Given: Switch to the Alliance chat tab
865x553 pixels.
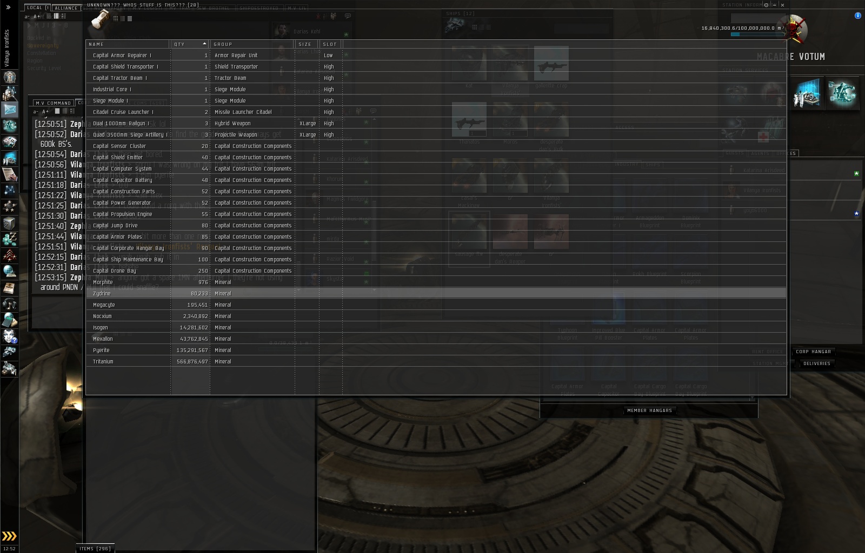Looking at the screenshot, I should [66, 8].
